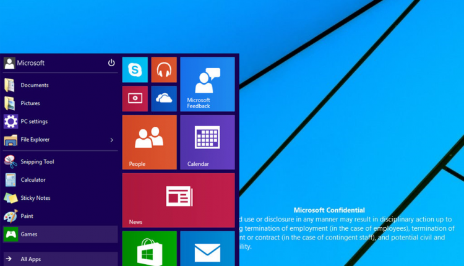This screenshot has height=266, width=464.
Task: Open the Microsoft Feedback tile
Action: [207, 84]
